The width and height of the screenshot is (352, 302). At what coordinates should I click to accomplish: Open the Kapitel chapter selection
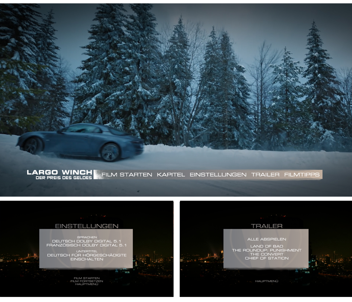(x=171, y=174)
